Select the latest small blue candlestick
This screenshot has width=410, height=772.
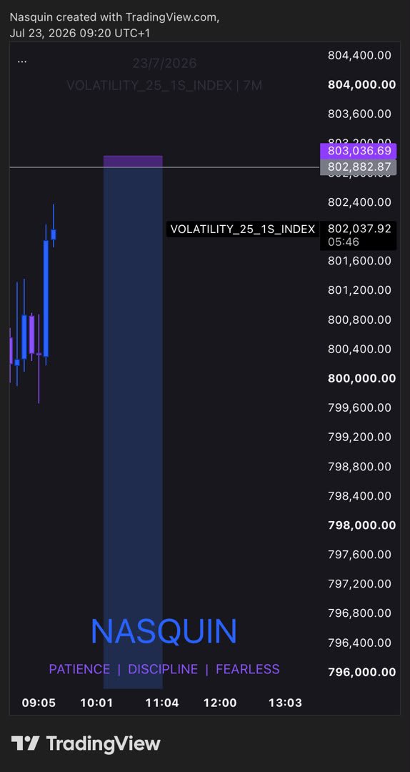coord(54,234)
